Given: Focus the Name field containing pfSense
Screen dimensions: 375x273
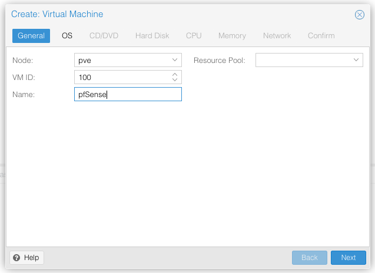Looking at the screenshot, I should coord(128,94).
